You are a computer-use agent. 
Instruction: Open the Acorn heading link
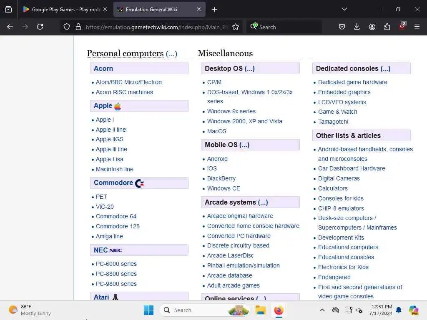(103, 69)
